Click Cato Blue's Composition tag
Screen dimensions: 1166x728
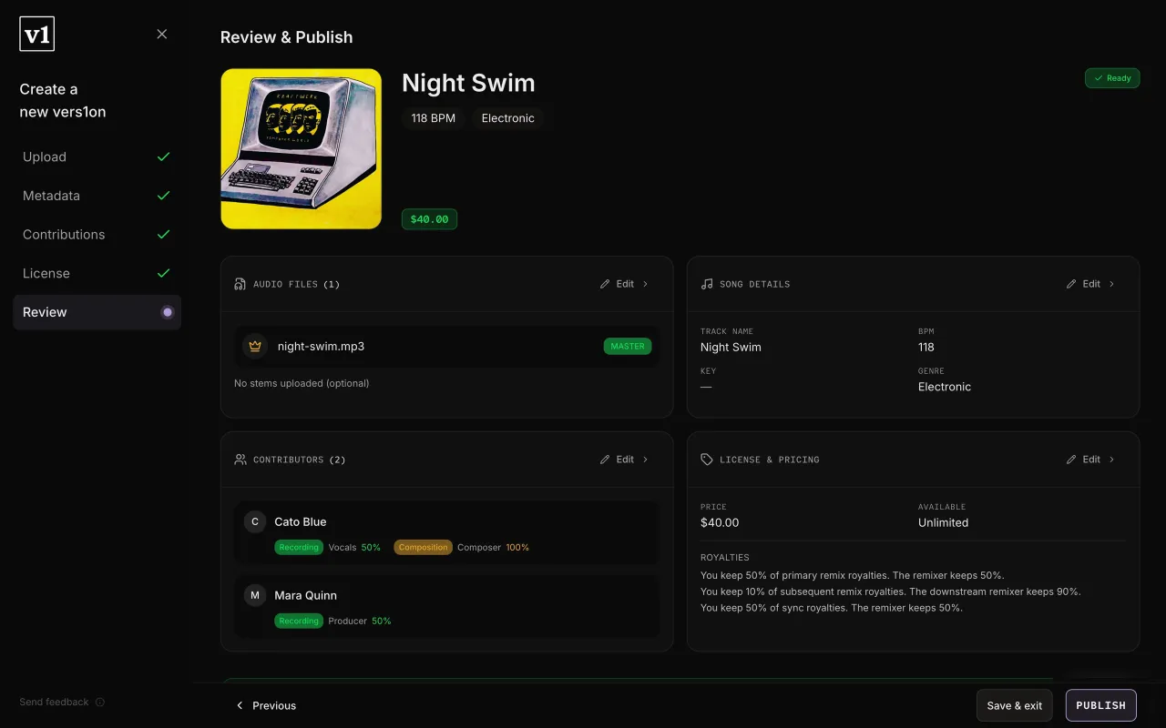(423, 548)
